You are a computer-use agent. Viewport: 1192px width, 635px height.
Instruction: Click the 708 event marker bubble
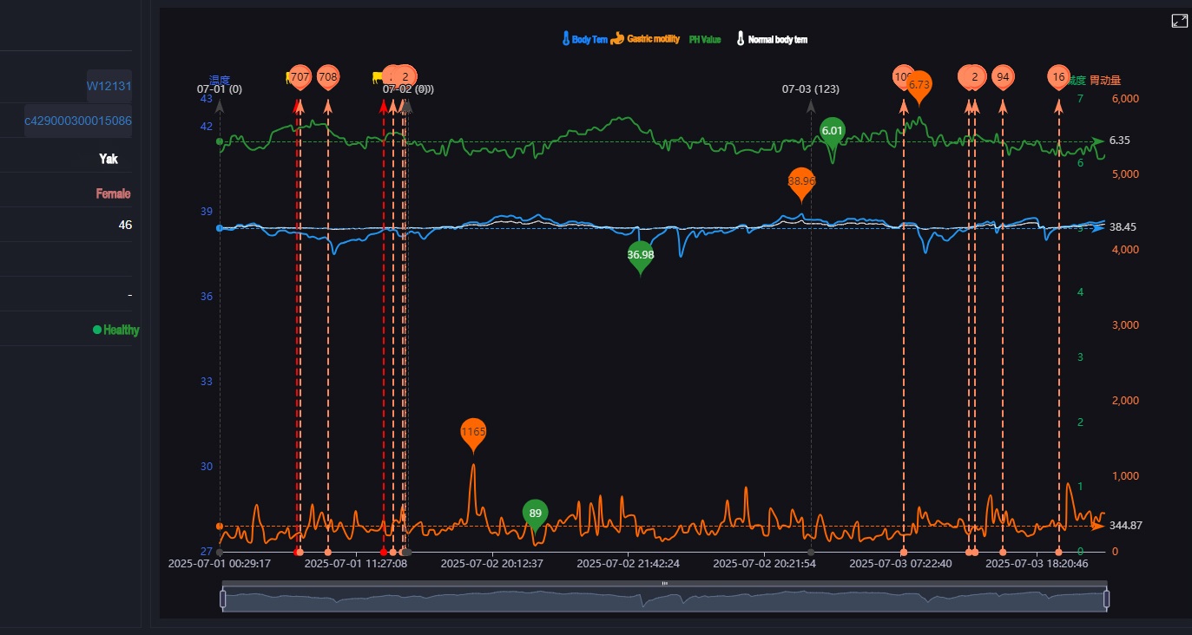[328, 77]
